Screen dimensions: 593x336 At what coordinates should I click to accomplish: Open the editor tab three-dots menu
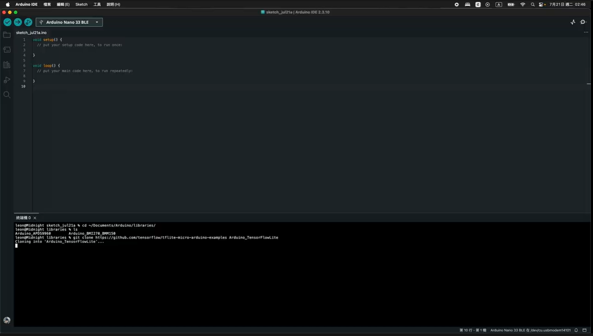586,32
